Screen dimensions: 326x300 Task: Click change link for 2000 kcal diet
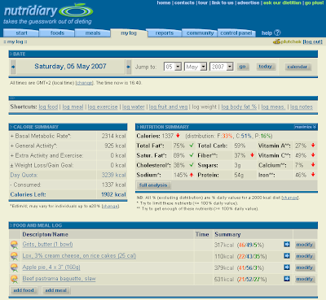[290, 198]
